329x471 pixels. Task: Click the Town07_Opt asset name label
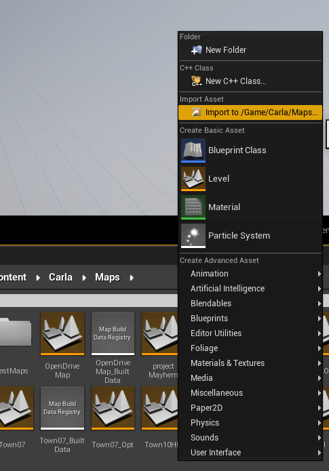click(x=113, y=445)
